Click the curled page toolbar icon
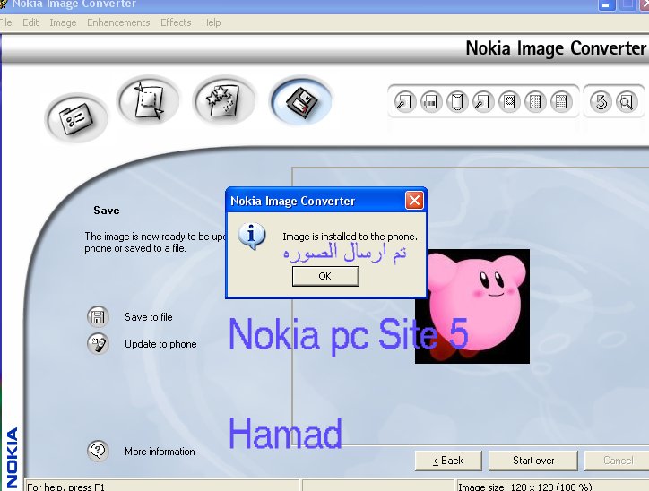The width and height of the screenshot is (649, 491). [x=457, y=101]
